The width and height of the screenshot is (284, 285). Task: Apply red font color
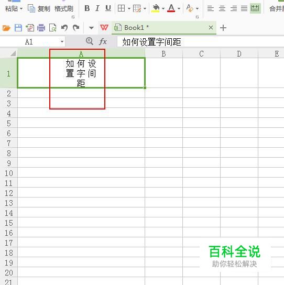coord(171,8)
